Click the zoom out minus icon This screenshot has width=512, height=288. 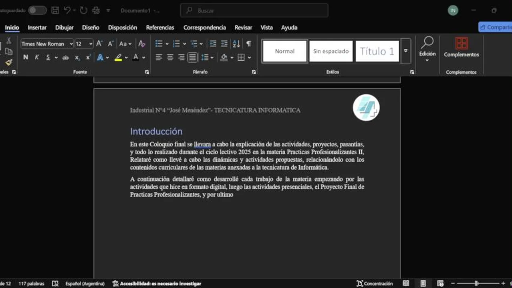[x=453, y=283]
